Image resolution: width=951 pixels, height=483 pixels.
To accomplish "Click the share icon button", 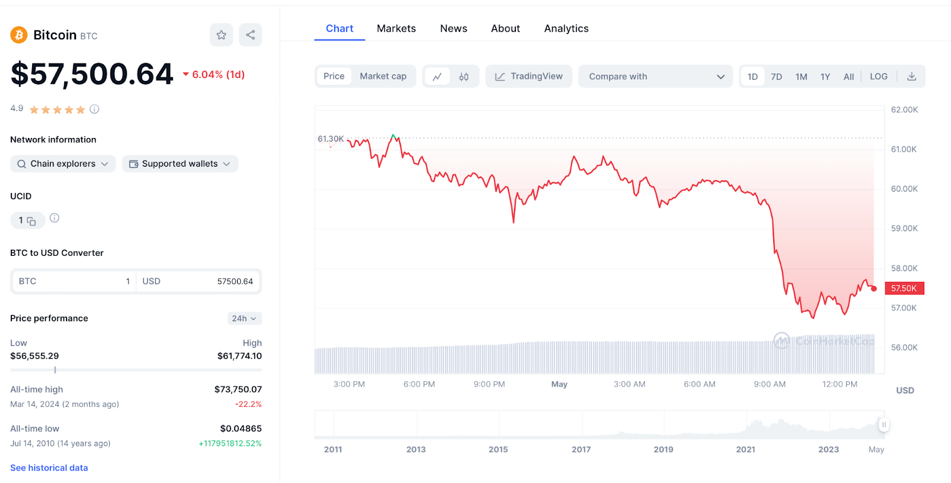I will coord(250,35).
